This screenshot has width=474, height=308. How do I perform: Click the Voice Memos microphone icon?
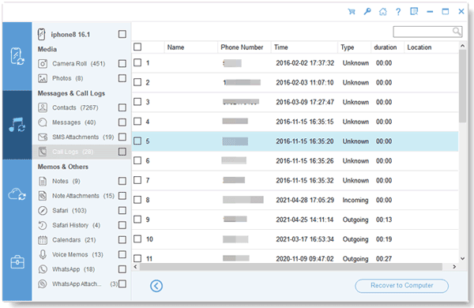pos(43,254)
